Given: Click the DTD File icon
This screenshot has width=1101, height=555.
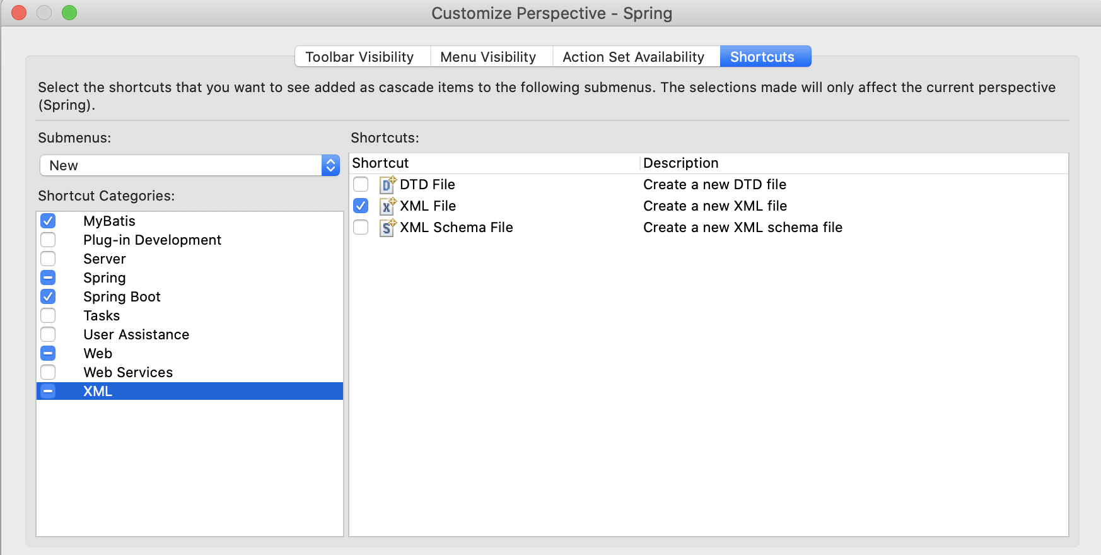Looking at the screenshot, I should click(388, 185).
